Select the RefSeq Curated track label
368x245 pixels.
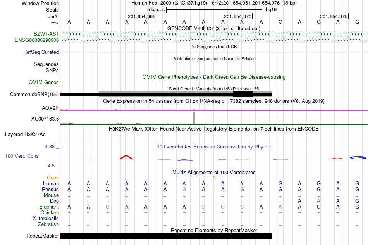pyautogui.click(x=41, y=52)
